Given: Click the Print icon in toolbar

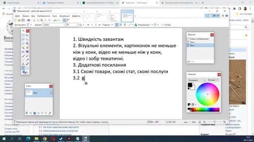Looking at the screenshot, I should tap(29, 20).
